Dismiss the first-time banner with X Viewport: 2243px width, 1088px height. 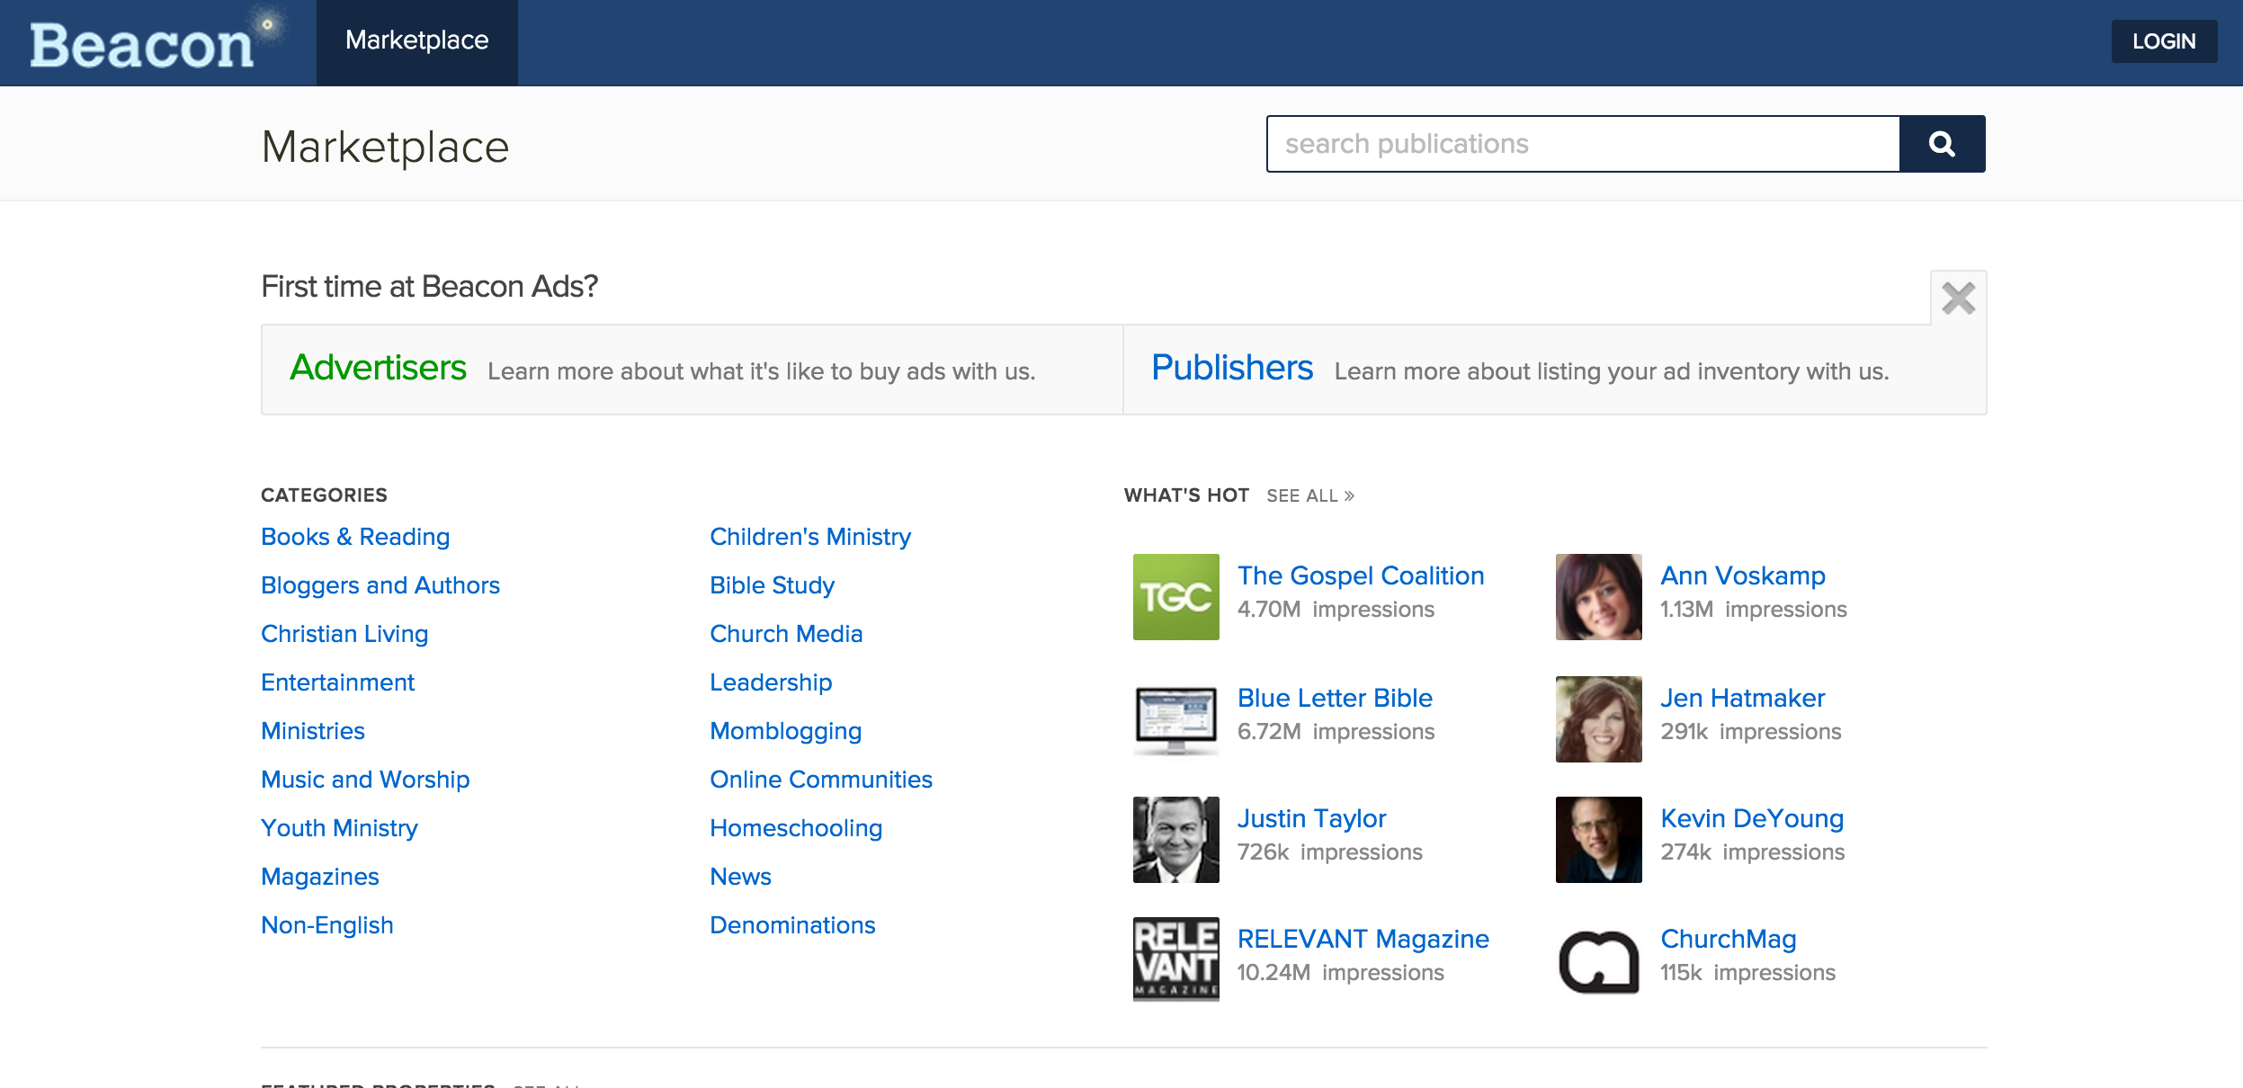tap(1958, 299)
